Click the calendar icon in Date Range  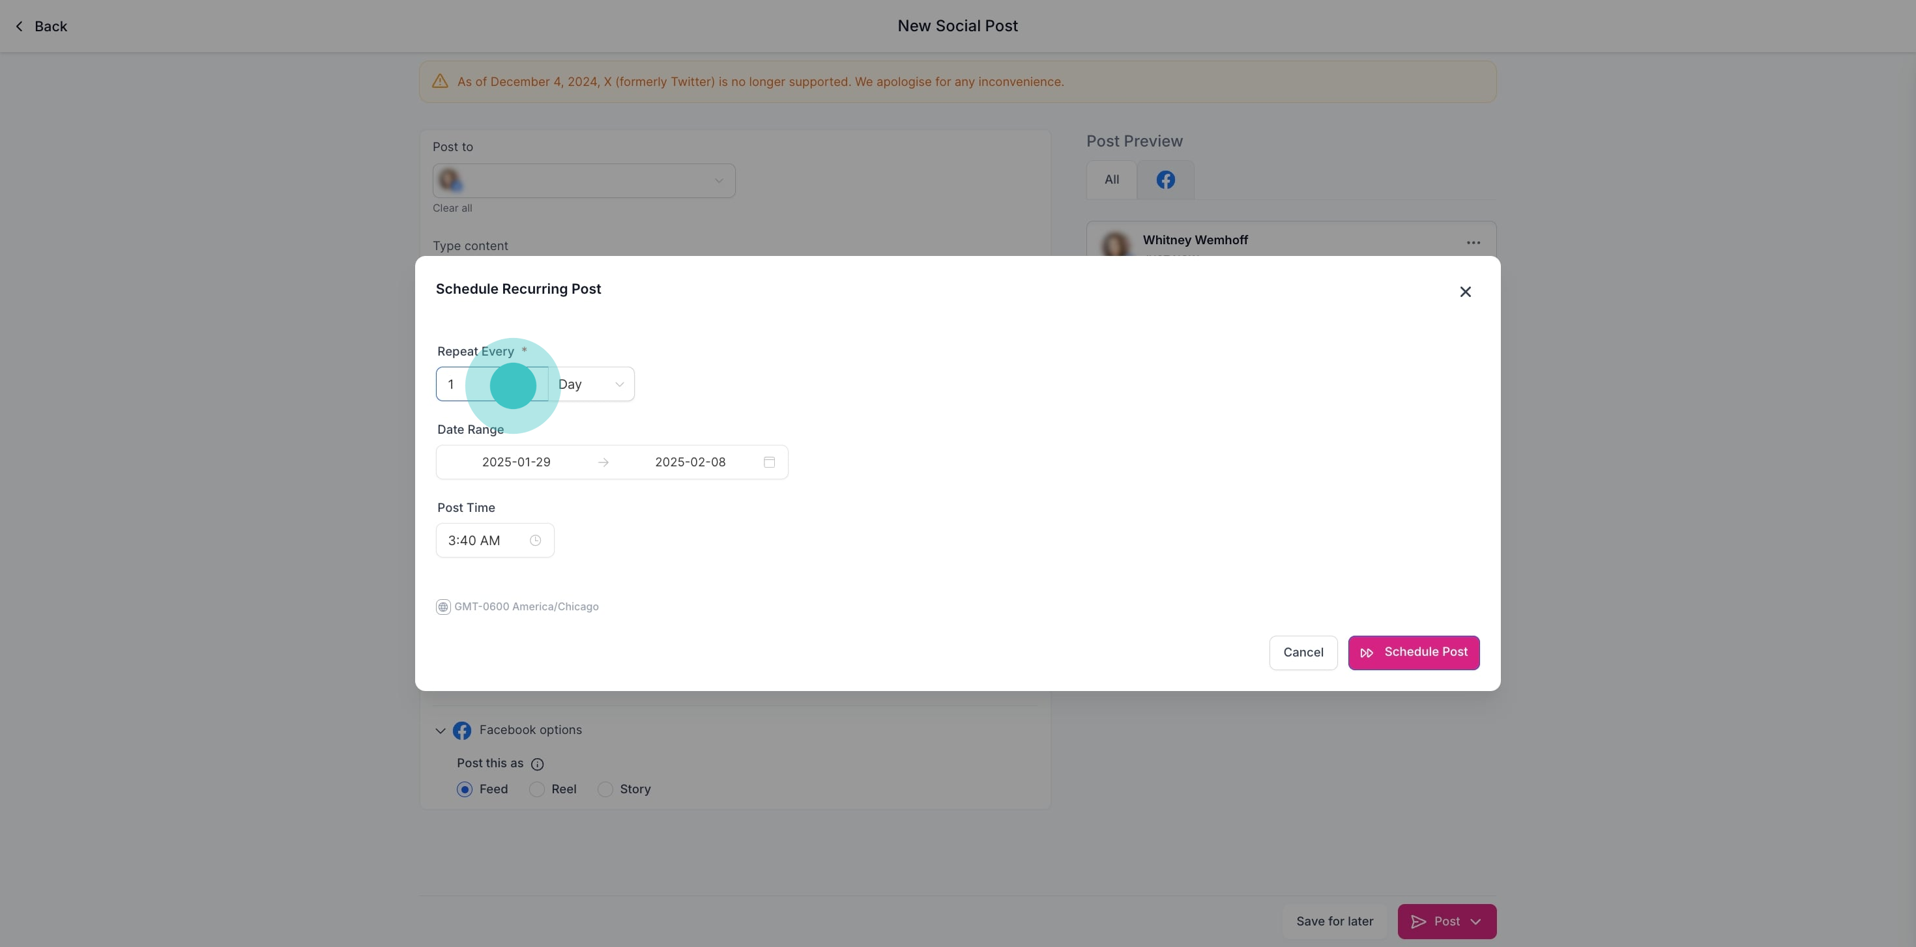click(x=769, y=462)
